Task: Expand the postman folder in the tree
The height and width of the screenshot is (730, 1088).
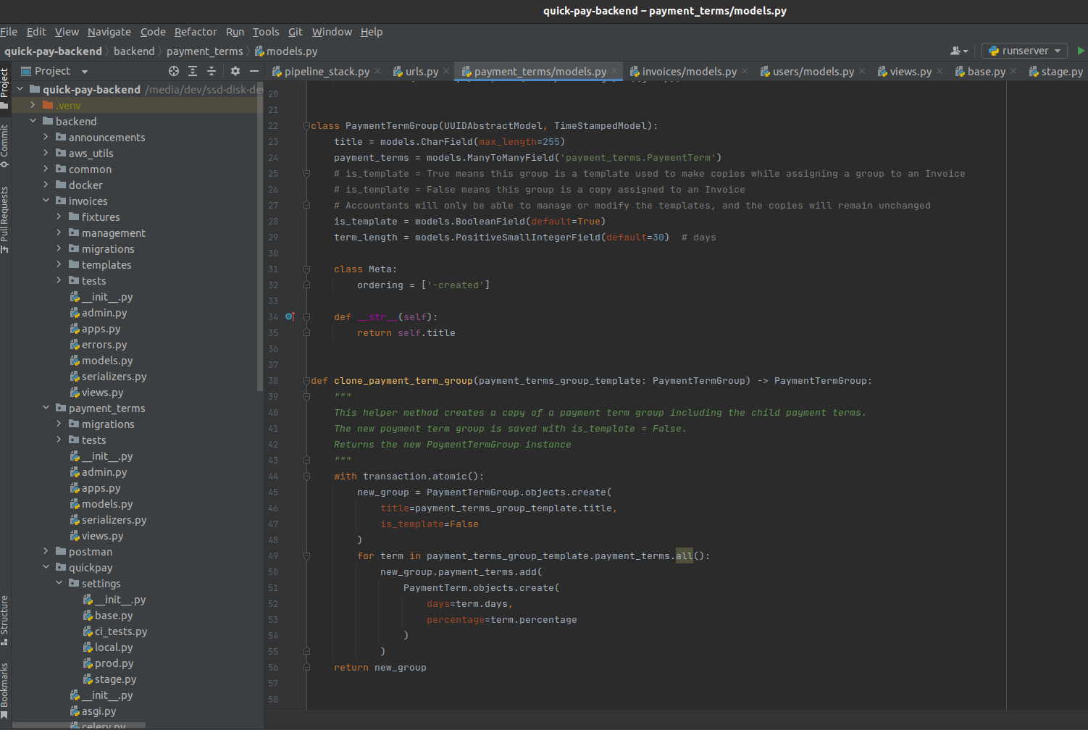Action: pyautogui.click(x=46, y=552)
